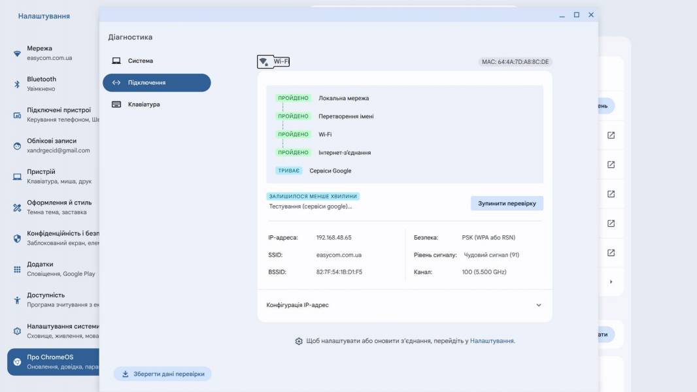Click the ЗАЛИШИЛОСЯ МЕНШЕ ХВИЛИНИ badge

(x=313, y=196)
